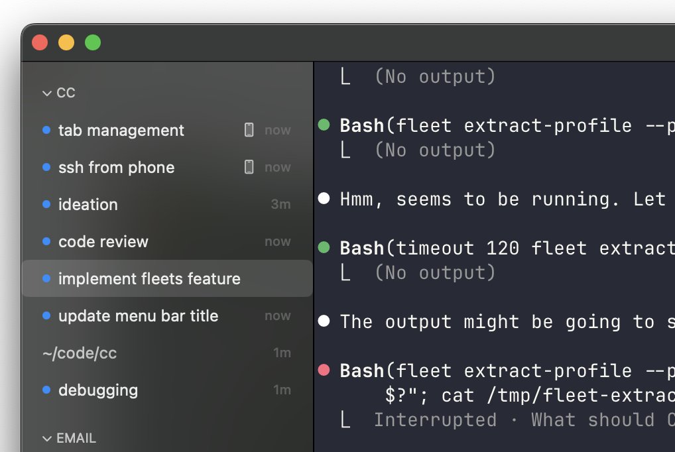The image size is (675, 452).
Task: Select the debugging session
Action: [x=167, y=390]
